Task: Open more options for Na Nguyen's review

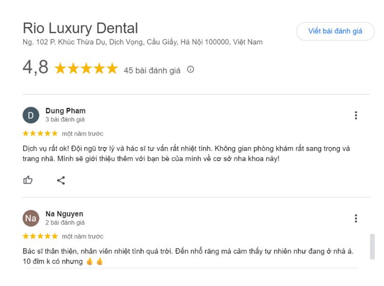Action: click(x=356, y=219)
